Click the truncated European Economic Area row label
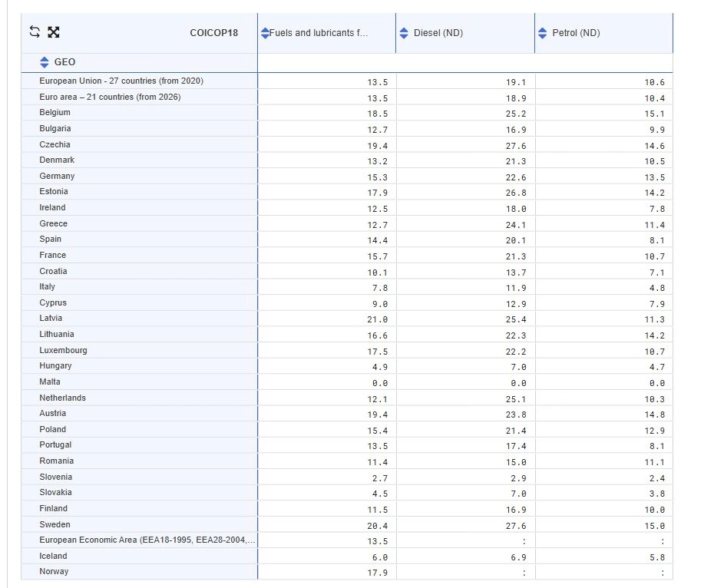This screenshot has width=714, height=588. pos(146,540)
